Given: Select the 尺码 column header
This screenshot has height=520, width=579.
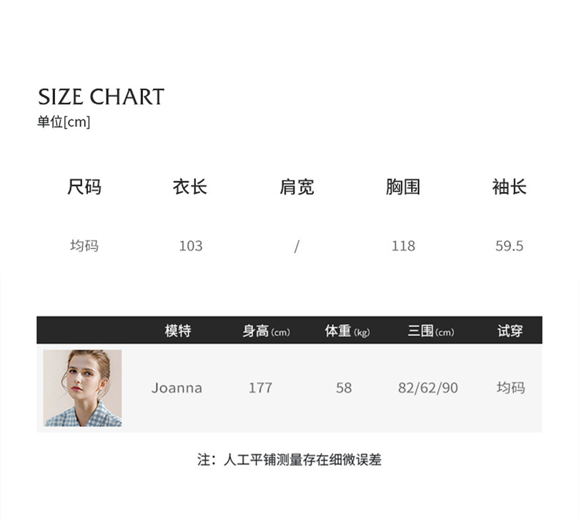Looking at the screenshot, I should pyautogui.click(x=84, y=187).
